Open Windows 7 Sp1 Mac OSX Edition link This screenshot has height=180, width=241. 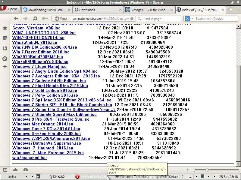pyautogui.click(x=62, y=100)
